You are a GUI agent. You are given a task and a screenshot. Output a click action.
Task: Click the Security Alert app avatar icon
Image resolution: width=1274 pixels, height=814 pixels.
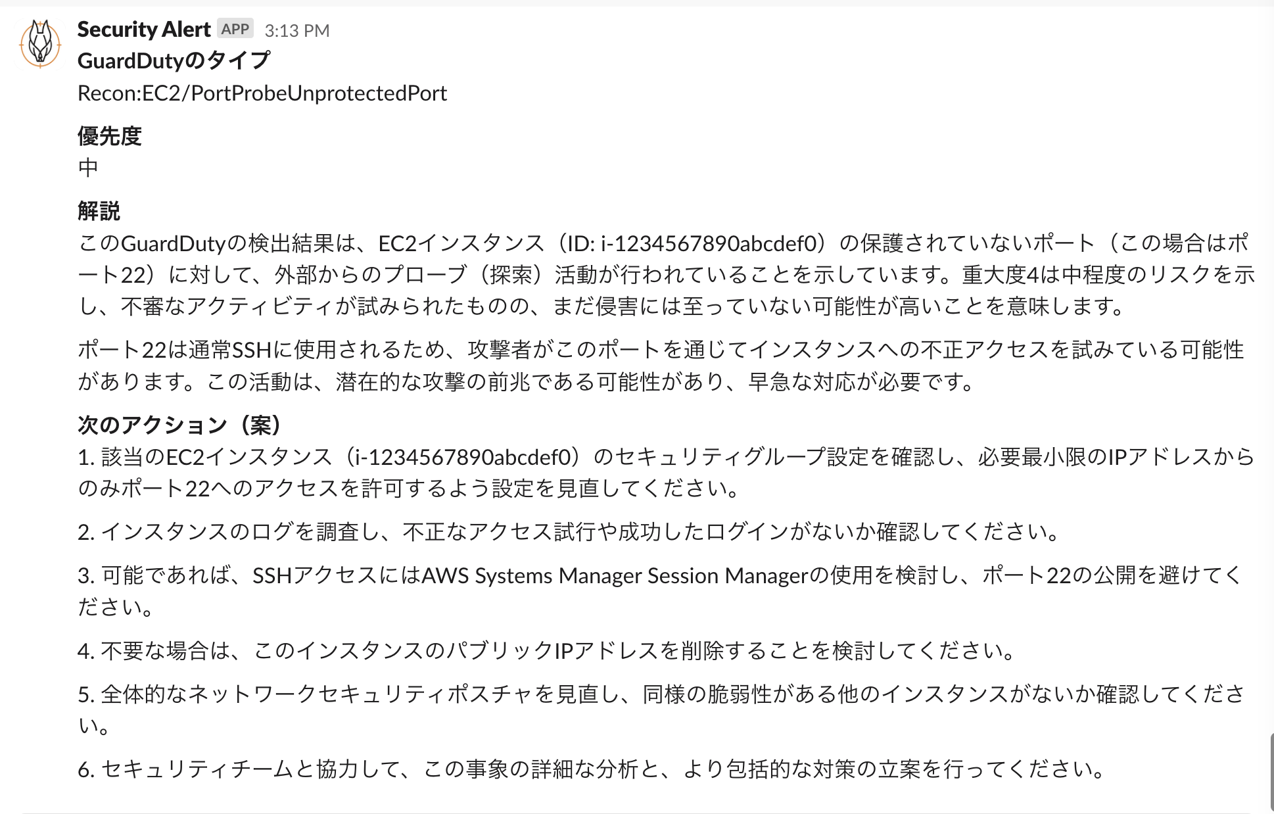(40, 44)
